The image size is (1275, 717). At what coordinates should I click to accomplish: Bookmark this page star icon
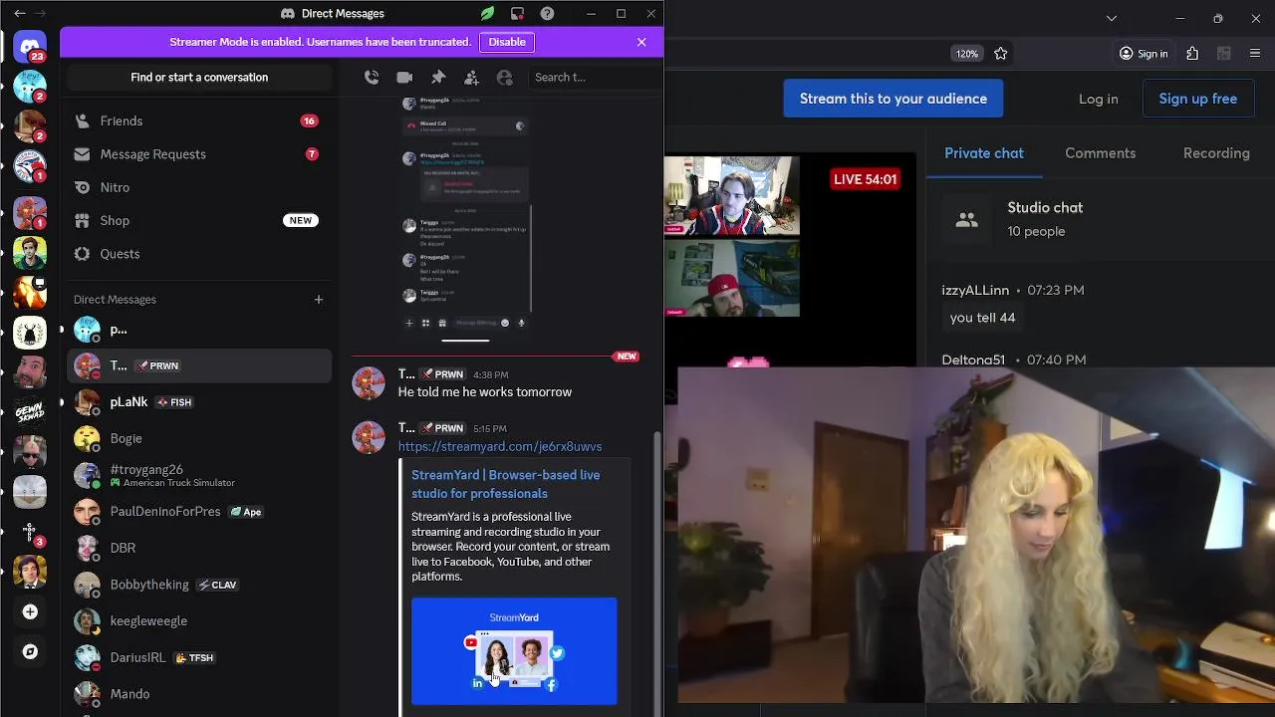click(x=1001, y=54)
